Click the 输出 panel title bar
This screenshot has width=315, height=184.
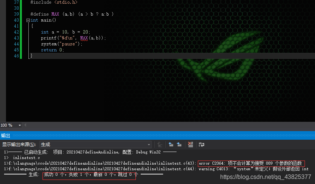pos(157,136)
